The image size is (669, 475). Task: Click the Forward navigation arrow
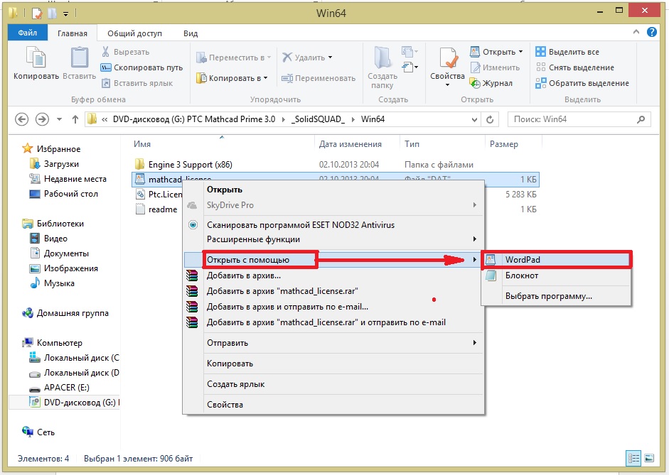tap(42, 119)
